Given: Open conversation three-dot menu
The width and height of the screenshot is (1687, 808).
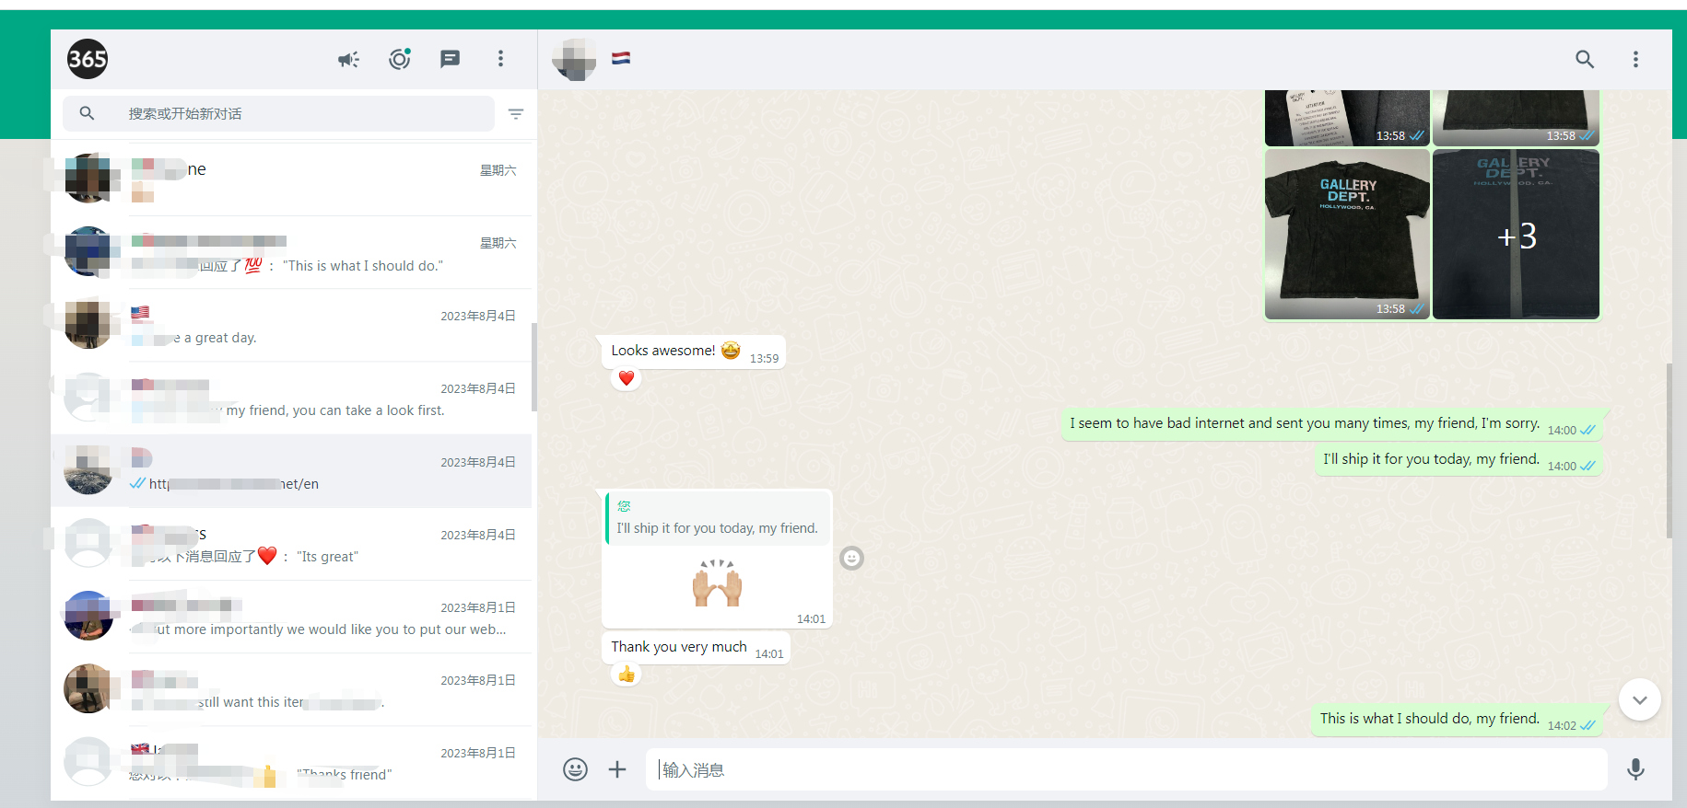Looking at the screenshot, I should point(1635,59).
